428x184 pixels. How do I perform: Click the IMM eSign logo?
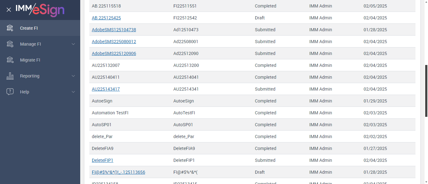[x=40, y=10]
